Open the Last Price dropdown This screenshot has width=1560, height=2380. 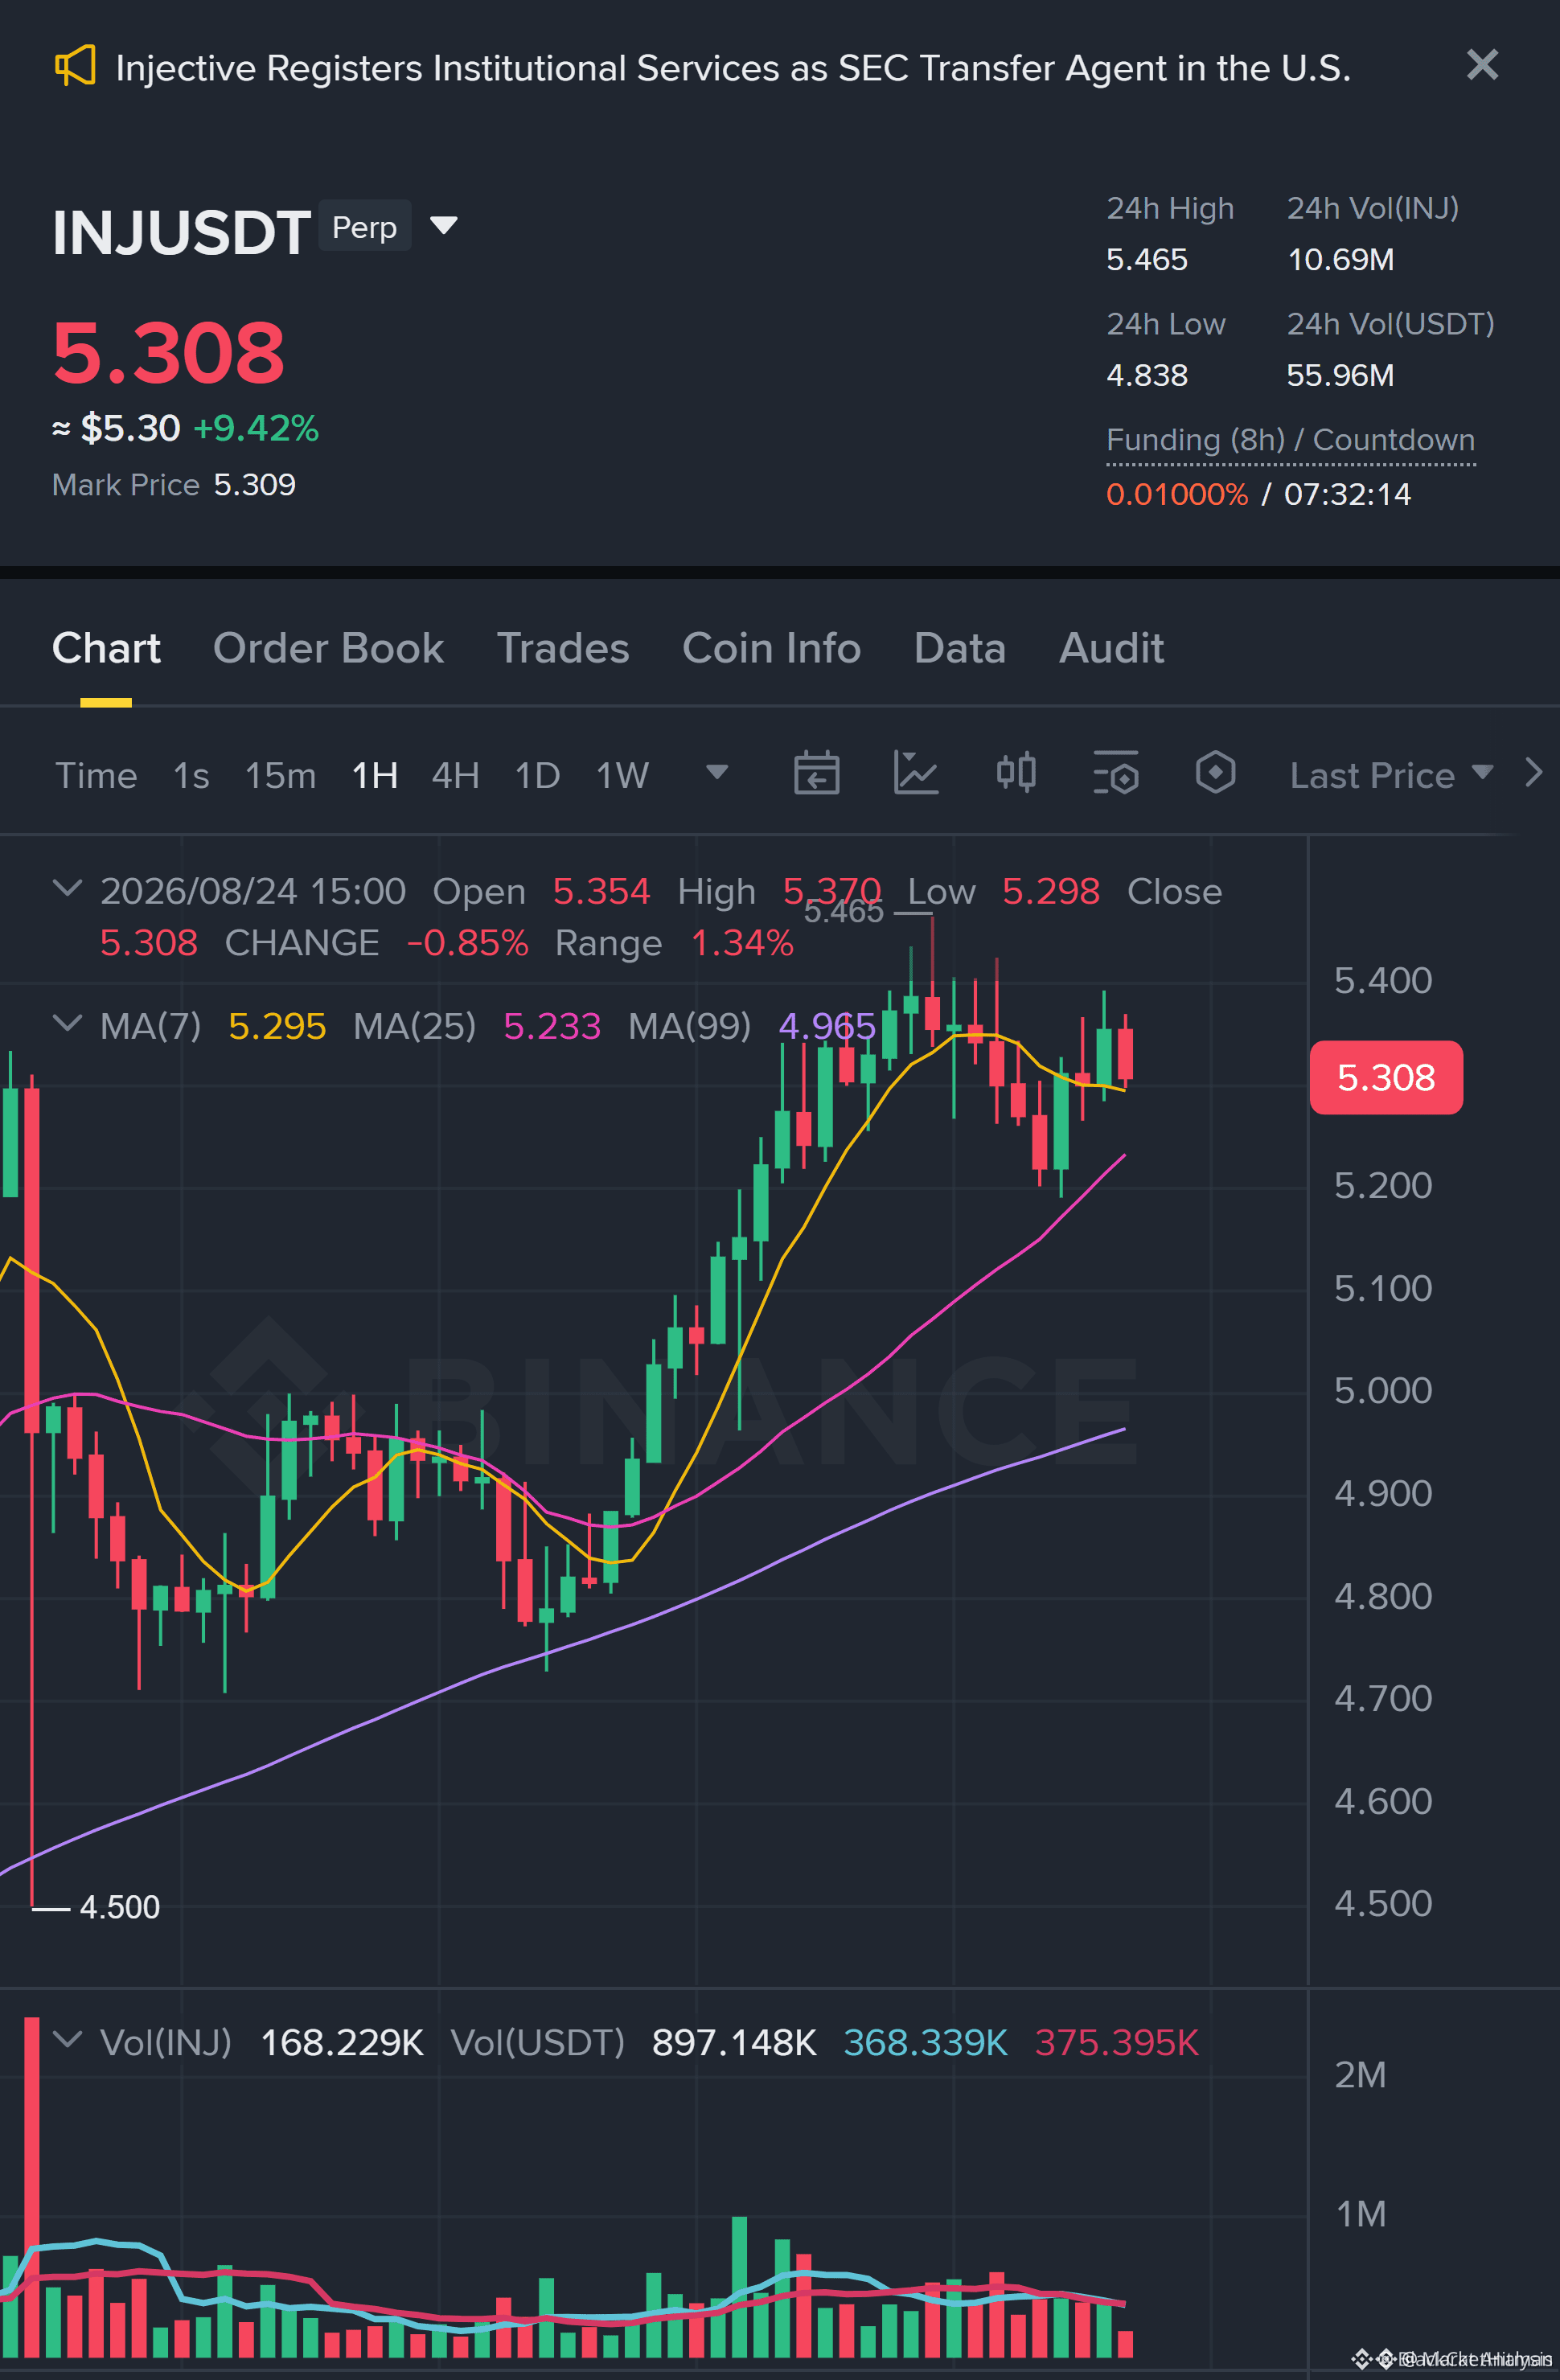pos(1391,775)
